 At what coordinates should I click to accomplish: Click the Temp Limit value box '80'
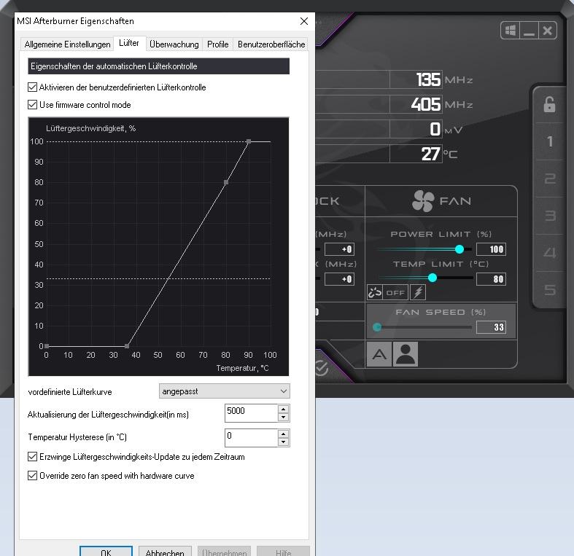coord(491,279)
